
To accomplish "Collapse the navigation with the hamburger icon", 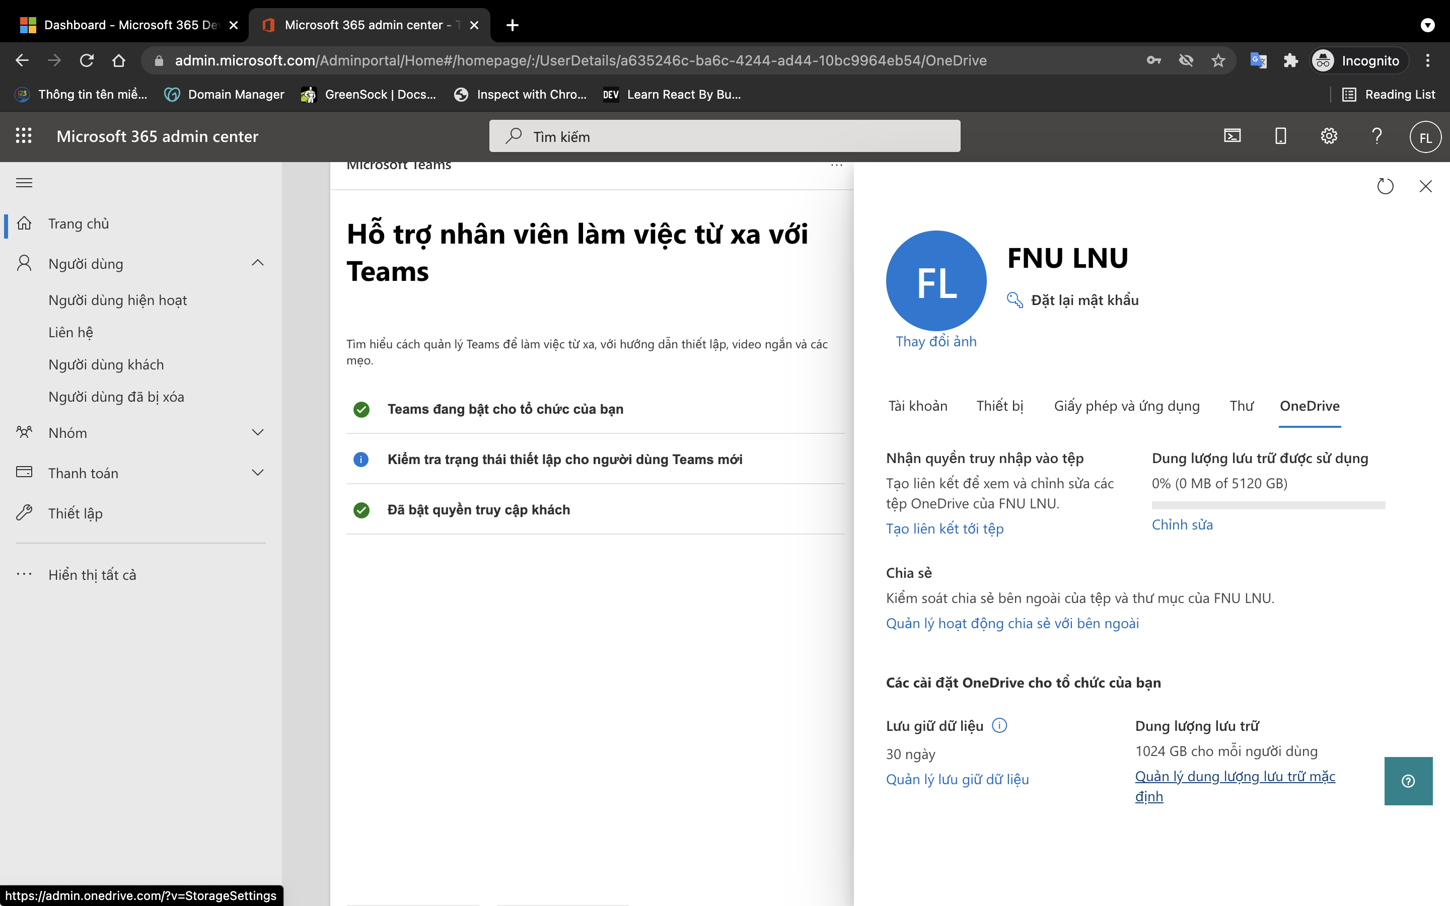I will 24,183.
